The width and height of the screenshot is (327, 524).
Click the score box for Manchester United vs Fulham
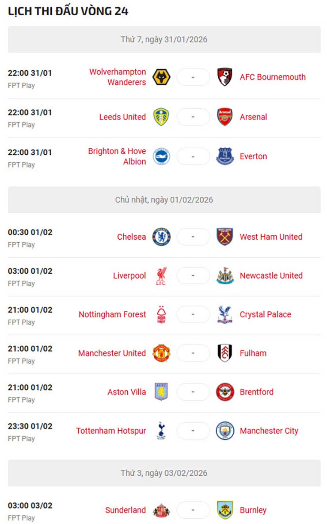click(x=193, y=353)
